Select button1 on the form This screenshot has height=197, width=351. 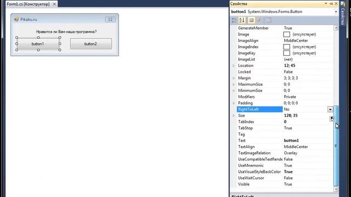coord(38,44)
